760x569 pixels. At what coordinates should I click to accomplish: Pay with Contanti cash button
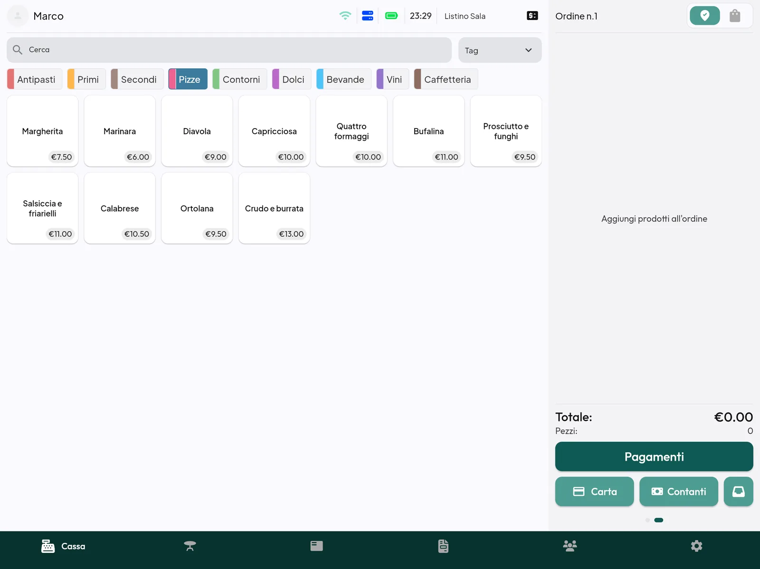[679, 492]
